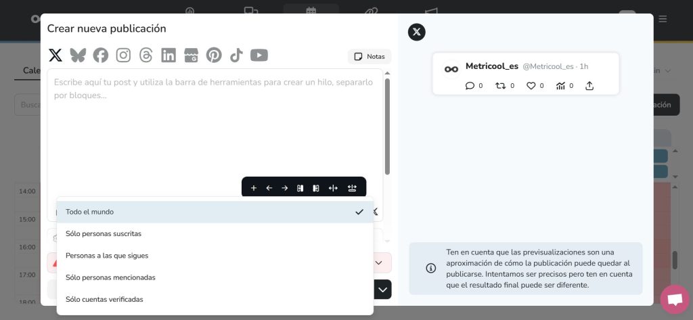693x320 pixels.
Task: Click the Metricool_es account name
Action: pos(492,66)
